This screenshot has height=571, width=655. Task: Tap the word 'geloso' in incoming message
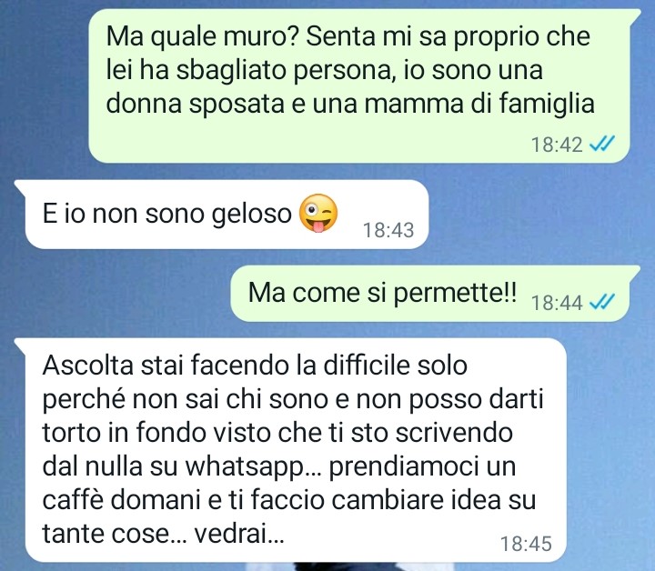251,215
